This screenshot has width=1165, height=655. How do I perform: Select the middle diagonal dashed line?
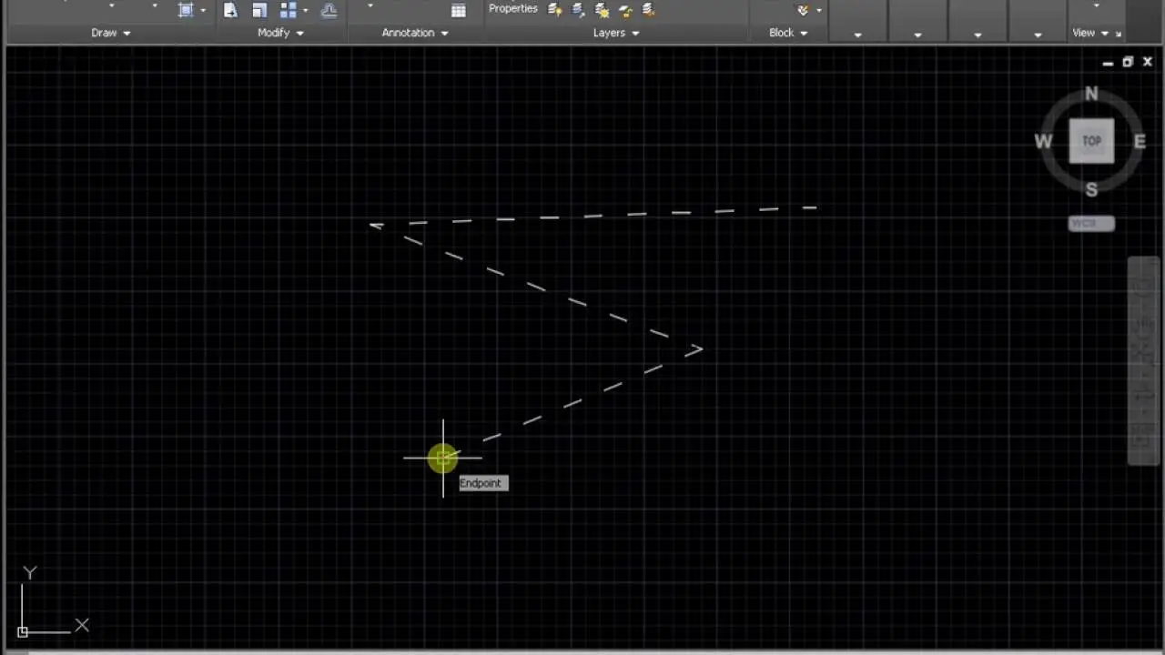point(537,287)
